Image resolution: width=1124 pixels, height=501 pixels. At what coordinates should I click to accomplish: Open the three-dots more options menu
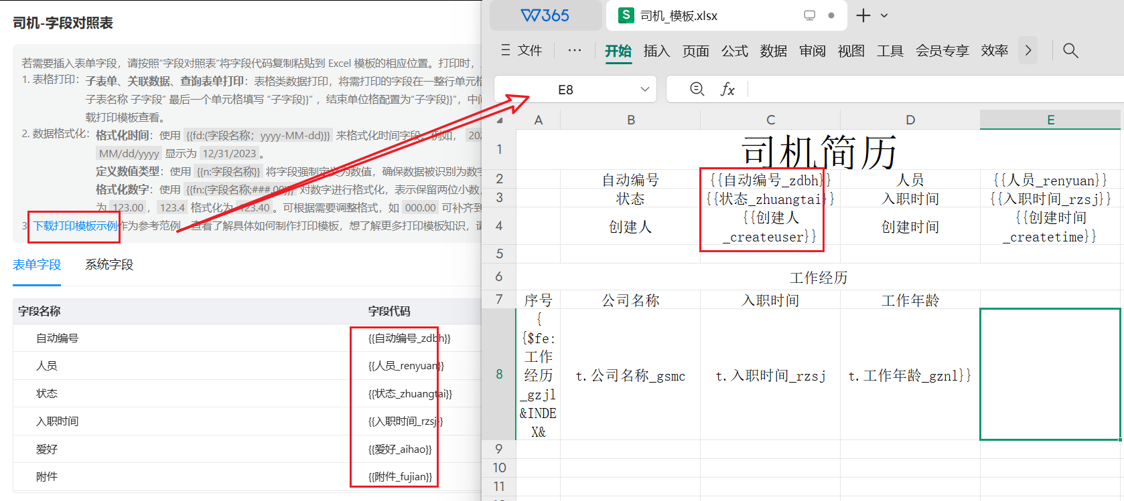click(x=574, y=51)
